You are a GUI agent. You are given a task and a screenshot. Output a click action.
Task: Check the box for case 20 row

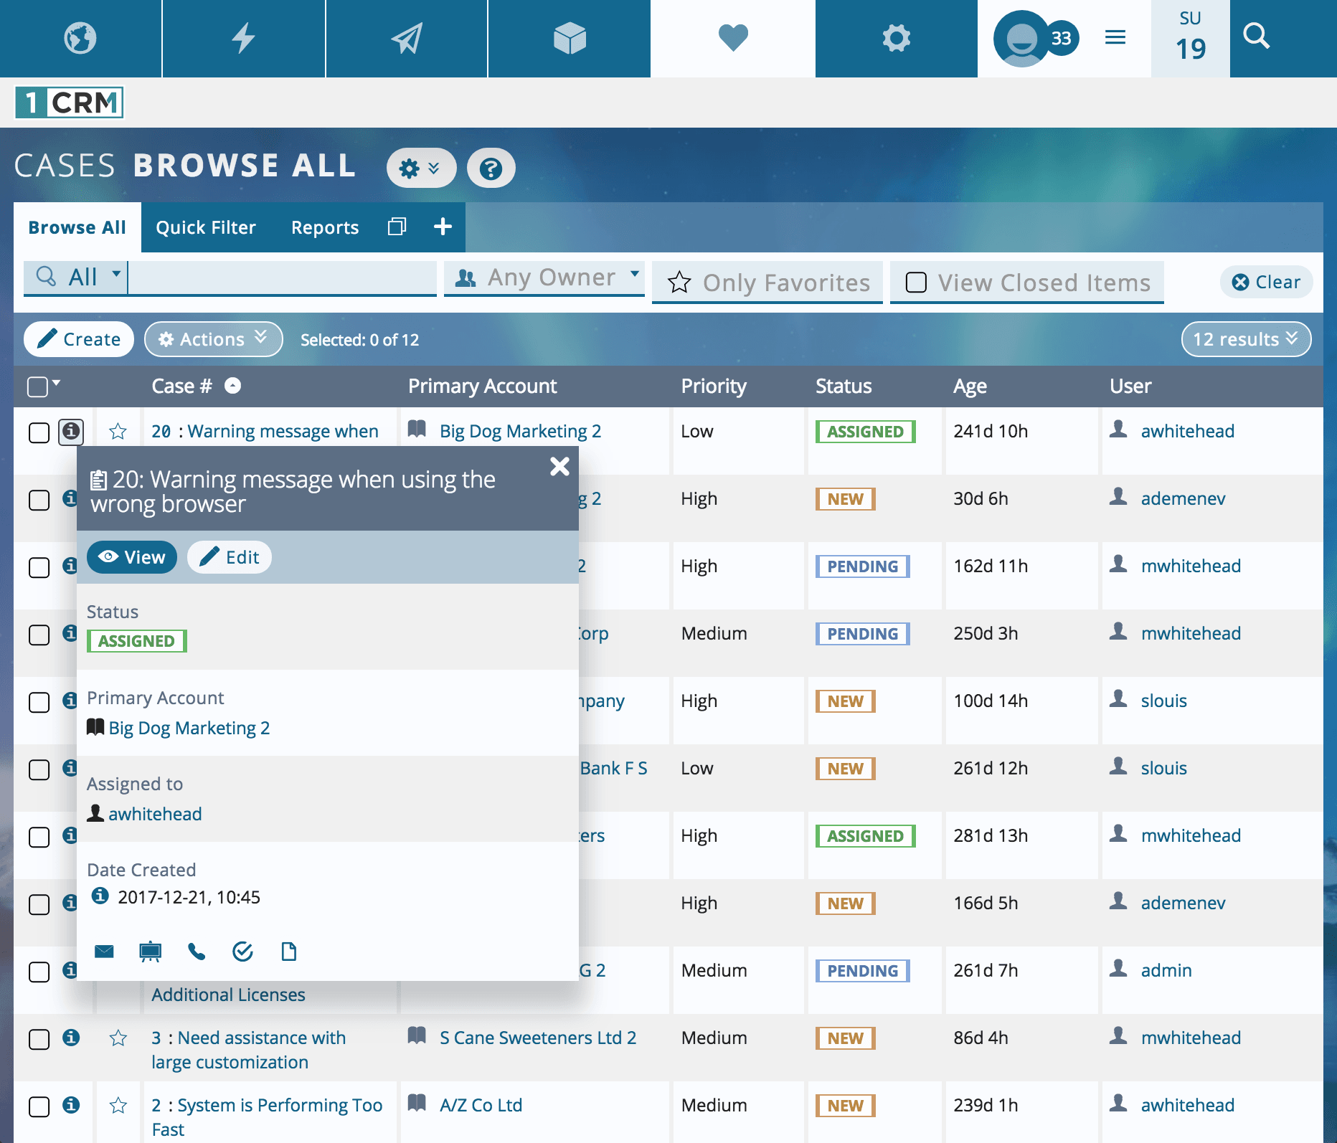tap(39, 432)
